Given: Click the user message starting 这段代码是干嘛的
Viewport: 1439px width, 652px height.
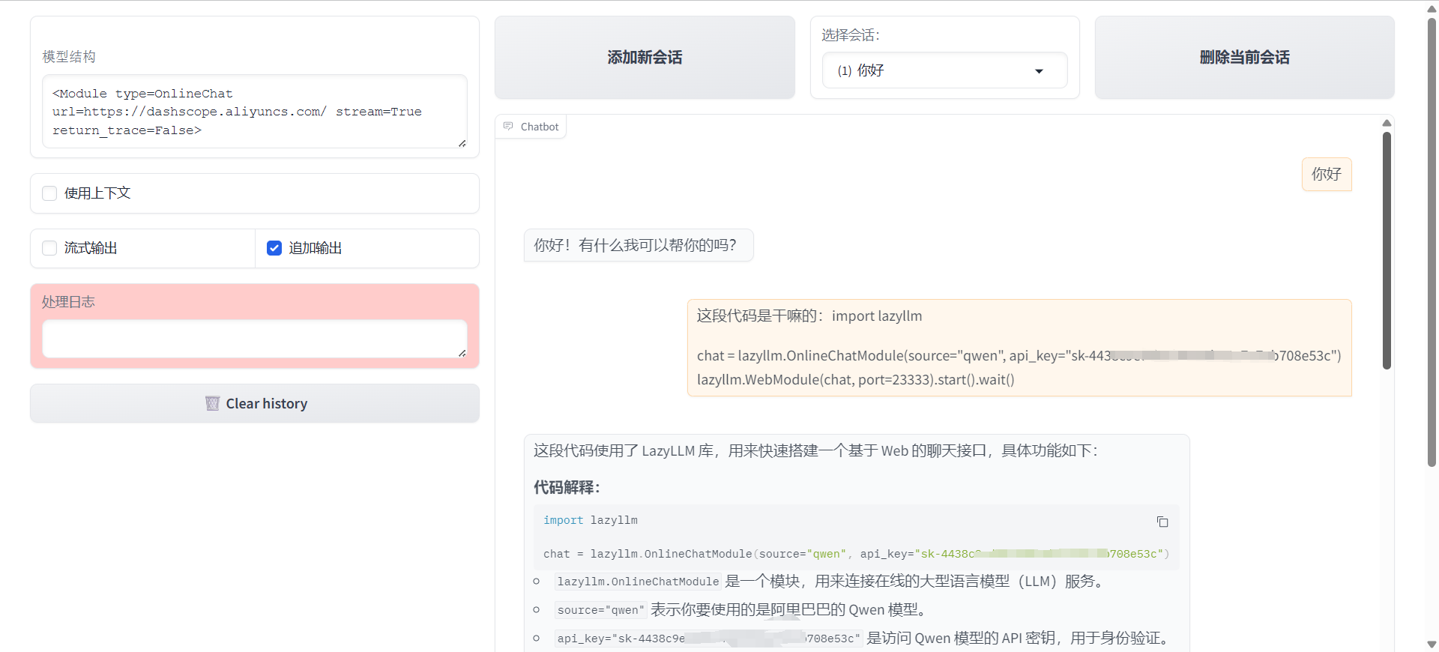Looking at the screenshot, I should pos(1019,348).
